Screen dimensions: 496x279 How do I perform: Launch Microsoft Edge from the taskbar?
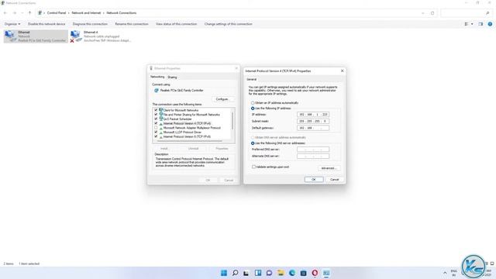click(x=292, y=273)
